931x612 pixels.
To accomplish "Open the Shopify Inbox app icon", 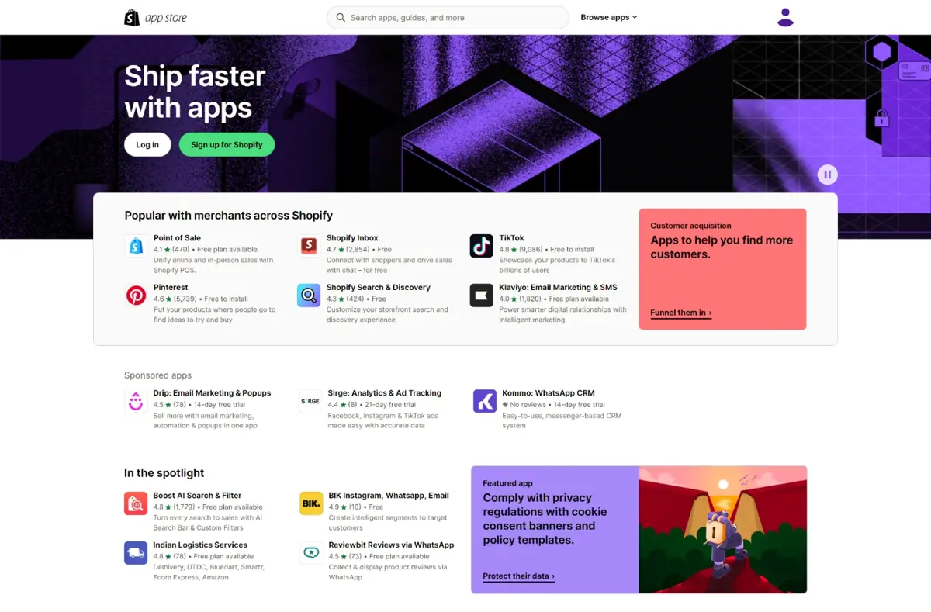I will click(x=309, y=246).
